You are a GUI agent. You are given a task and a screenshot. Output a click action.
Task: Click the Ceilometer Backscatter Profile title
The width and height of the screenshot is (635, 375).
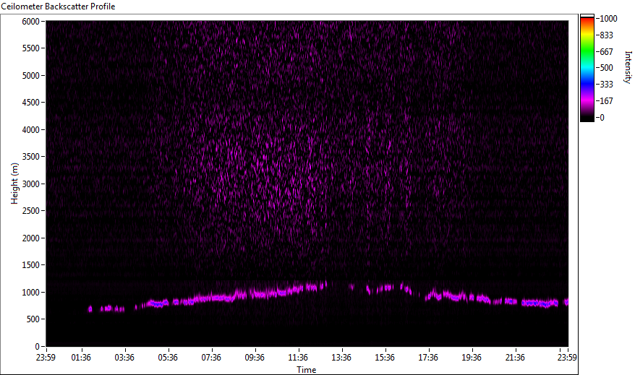[58, 7]
